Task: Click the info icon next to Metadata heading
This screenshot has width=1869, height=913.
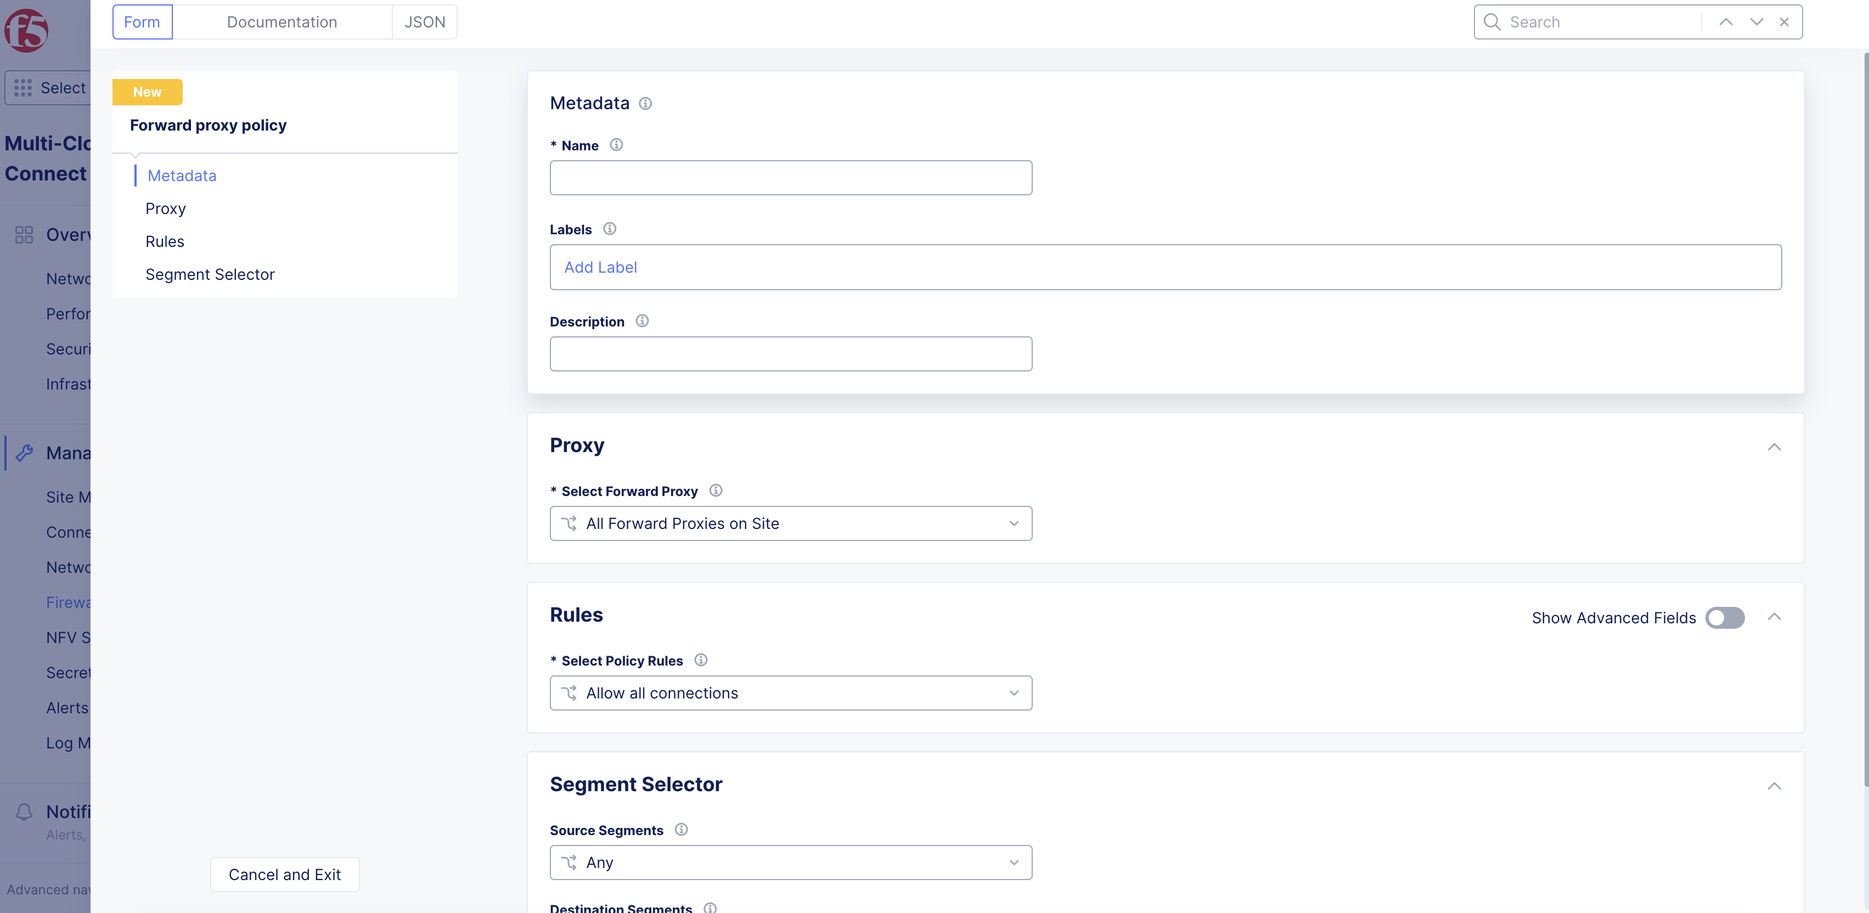Action: pyautogui.click(x=645, y=104)
